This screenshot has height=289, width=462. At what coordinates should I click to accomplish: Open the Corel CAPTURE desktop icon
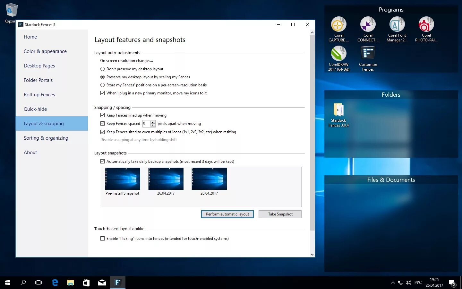click(338, 29)
